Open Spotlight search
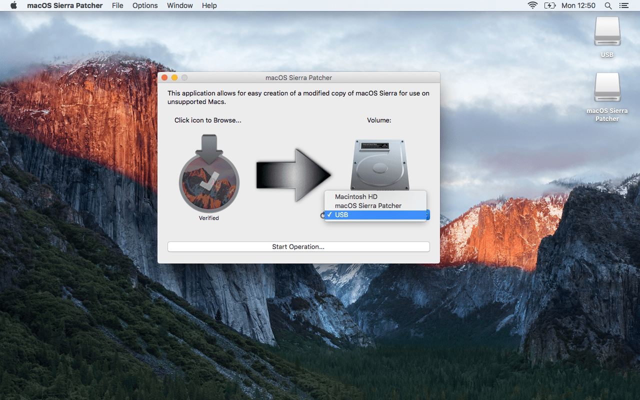The width and height of the screenshot is (640, 400). point(608,5)
